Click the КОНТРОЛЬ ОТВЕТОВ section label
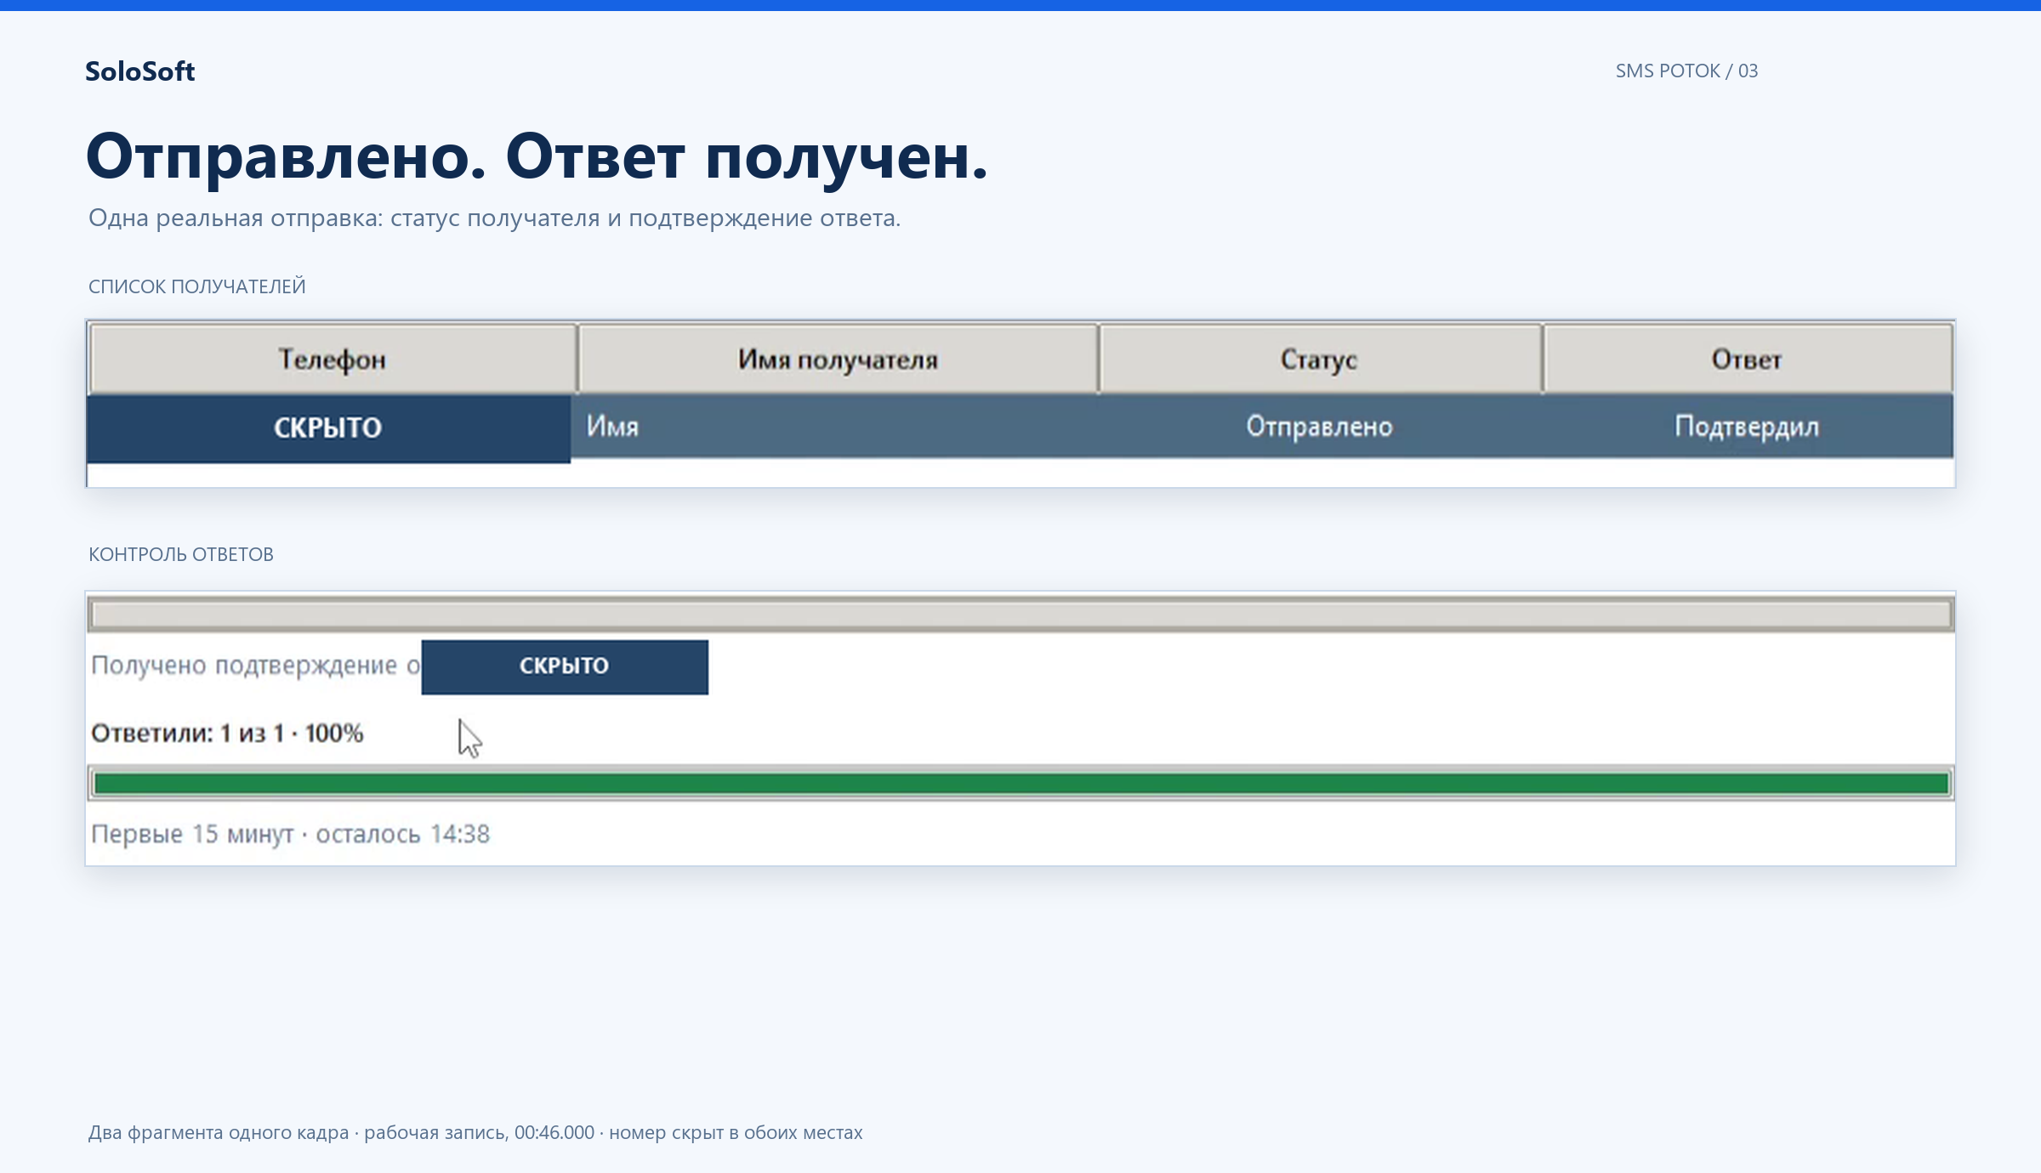Screen dimensions: 2041x1173 pyautogui.click(x=181, y=554)
